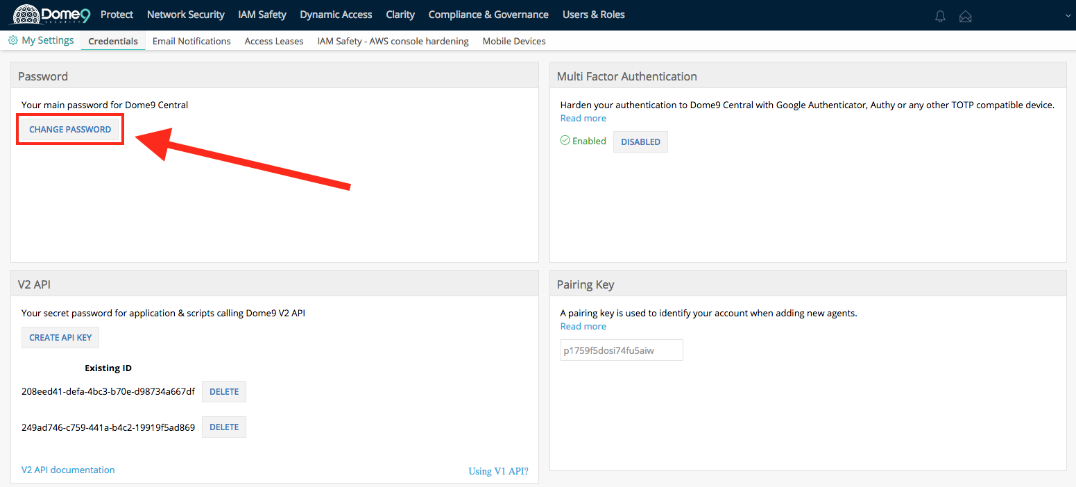Open the Users & Roles menu
Image resolution: width=1076 pixels, height=487 pixels.
[x=594, y=15]
